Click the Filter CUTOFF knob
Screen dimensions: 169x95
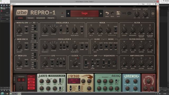point(124,30)
